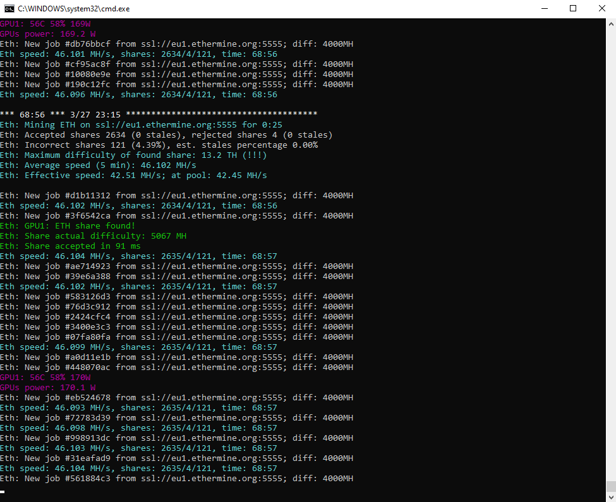This screenshot has width=616, height=502.
Task: Click the scrollbar up arrow
Action: pos(611,24)
